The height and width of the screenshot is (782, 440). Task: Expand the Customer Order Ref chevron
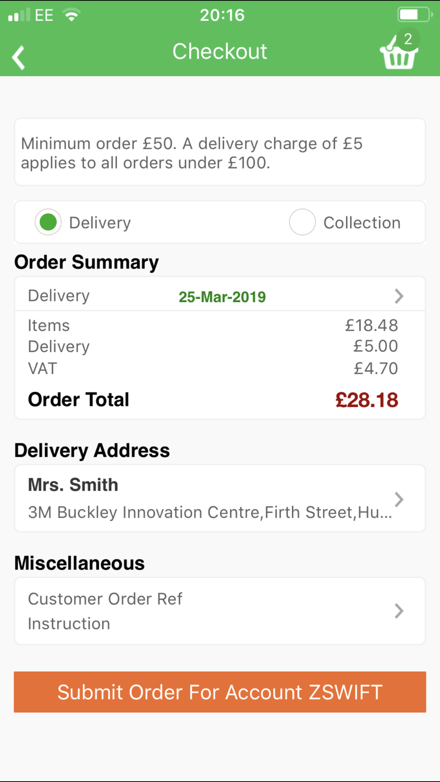[x=399, y=611]
